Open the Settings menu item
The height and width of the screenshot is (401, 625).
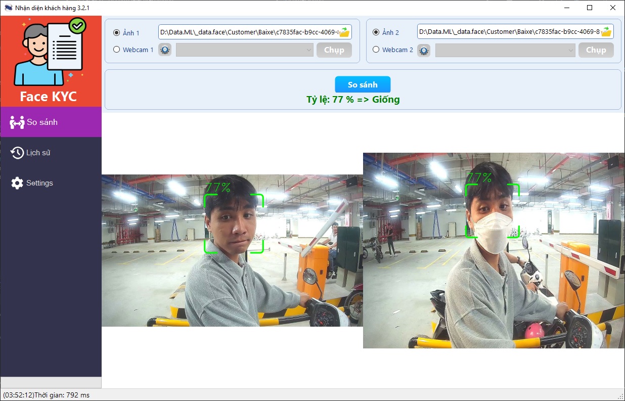click(39, 183)
